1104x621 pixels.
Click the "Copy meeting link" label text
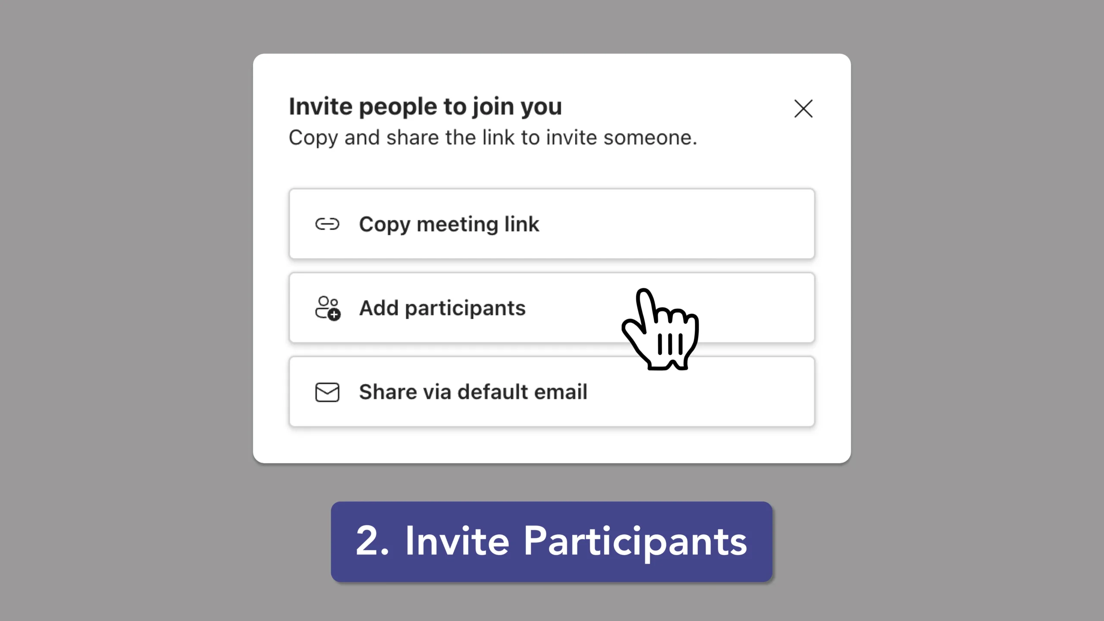point(449,224)
